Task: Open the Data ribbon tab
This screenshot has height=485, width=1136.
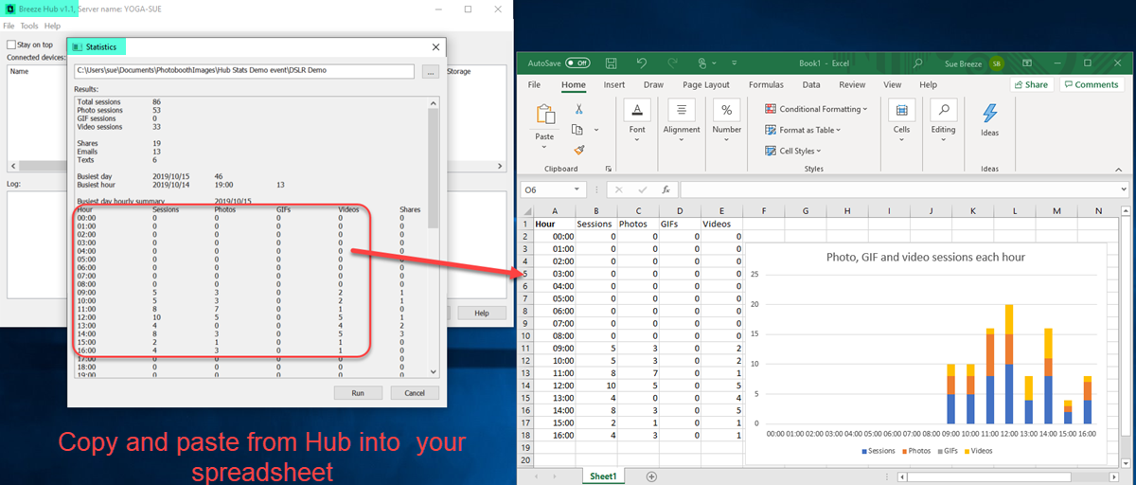Action: coord(811,84)
